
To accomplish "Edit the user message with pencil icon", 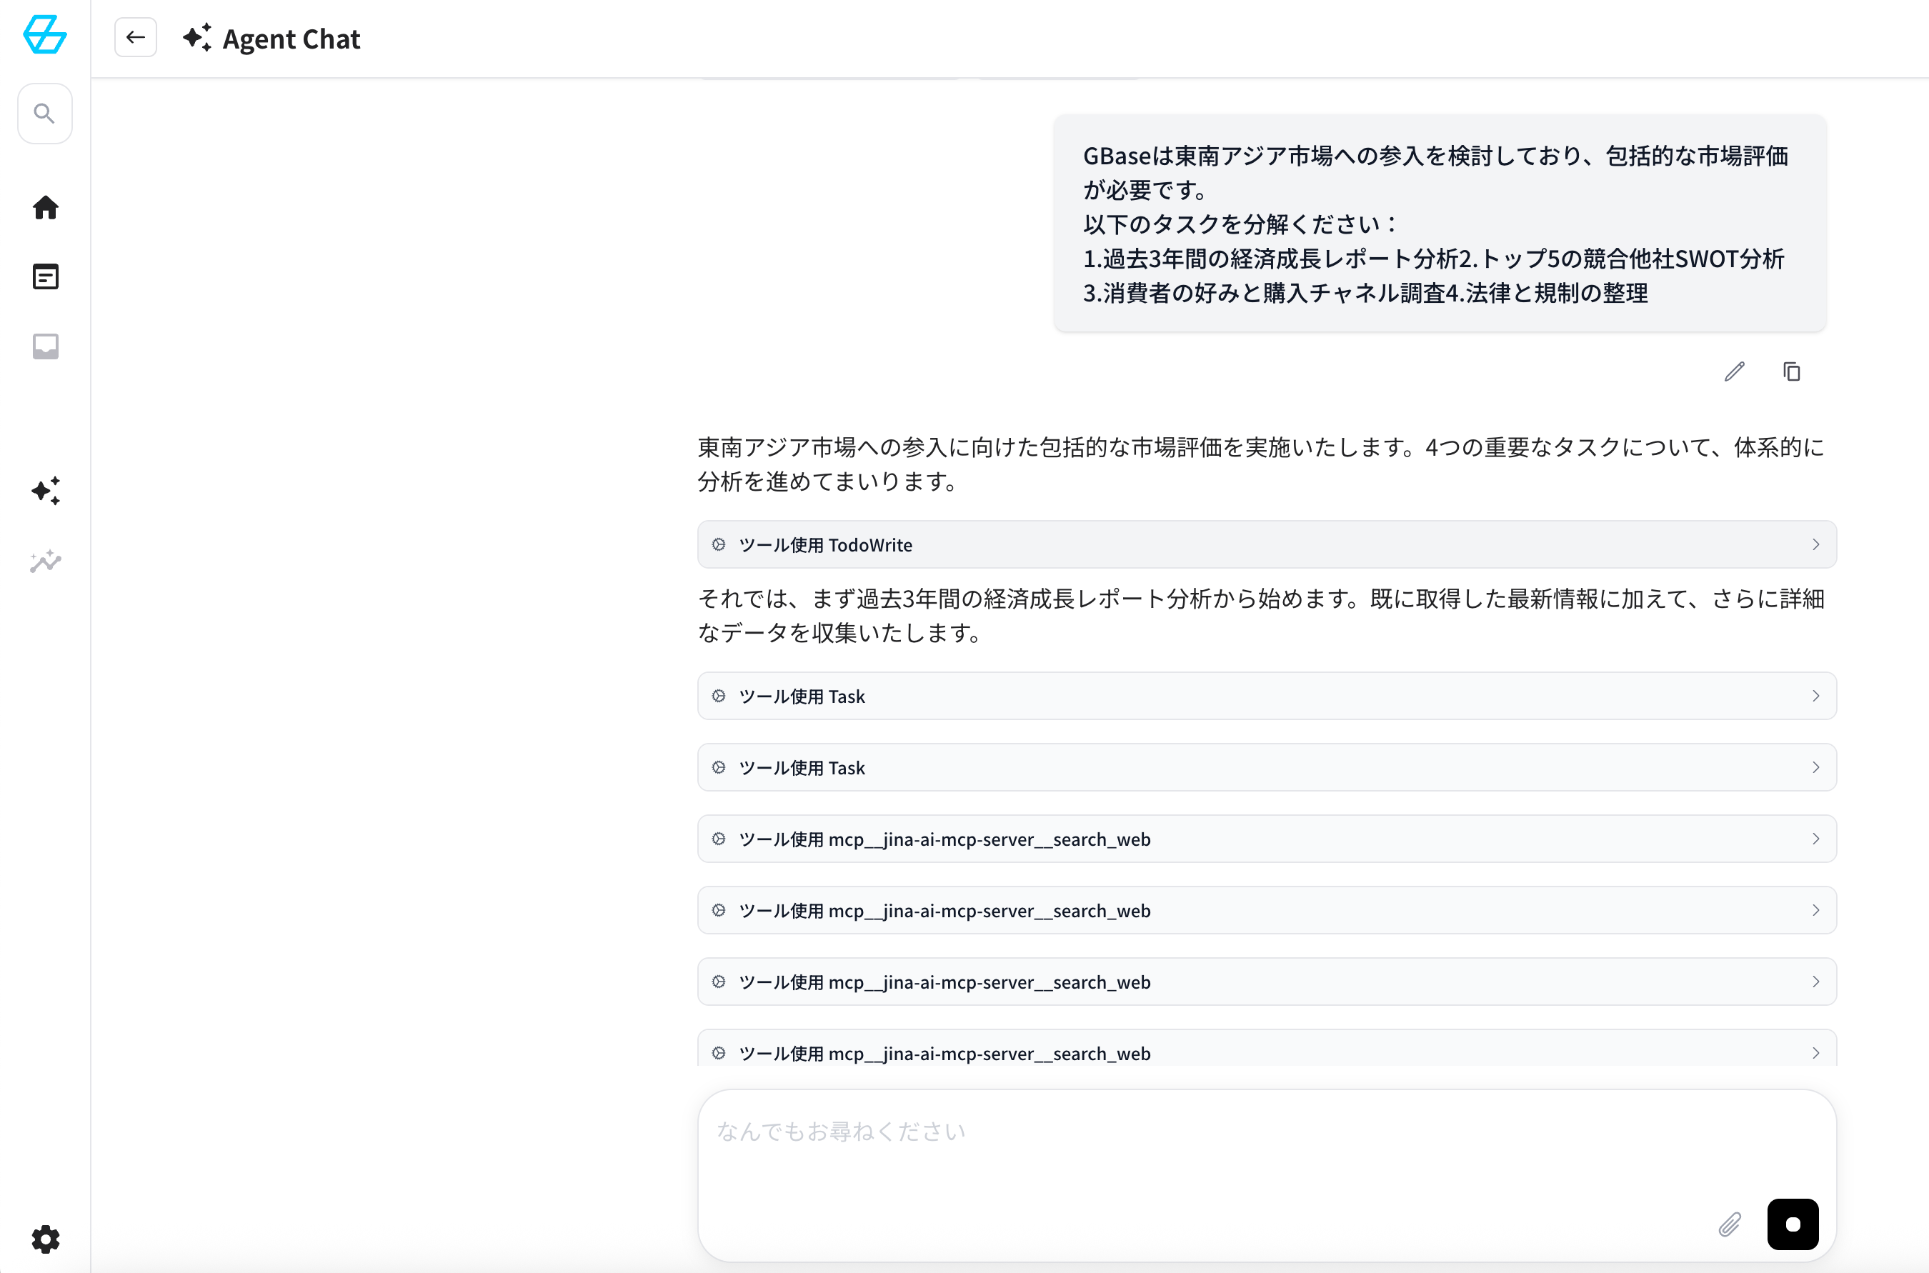I will click(x=1734, y=372).
